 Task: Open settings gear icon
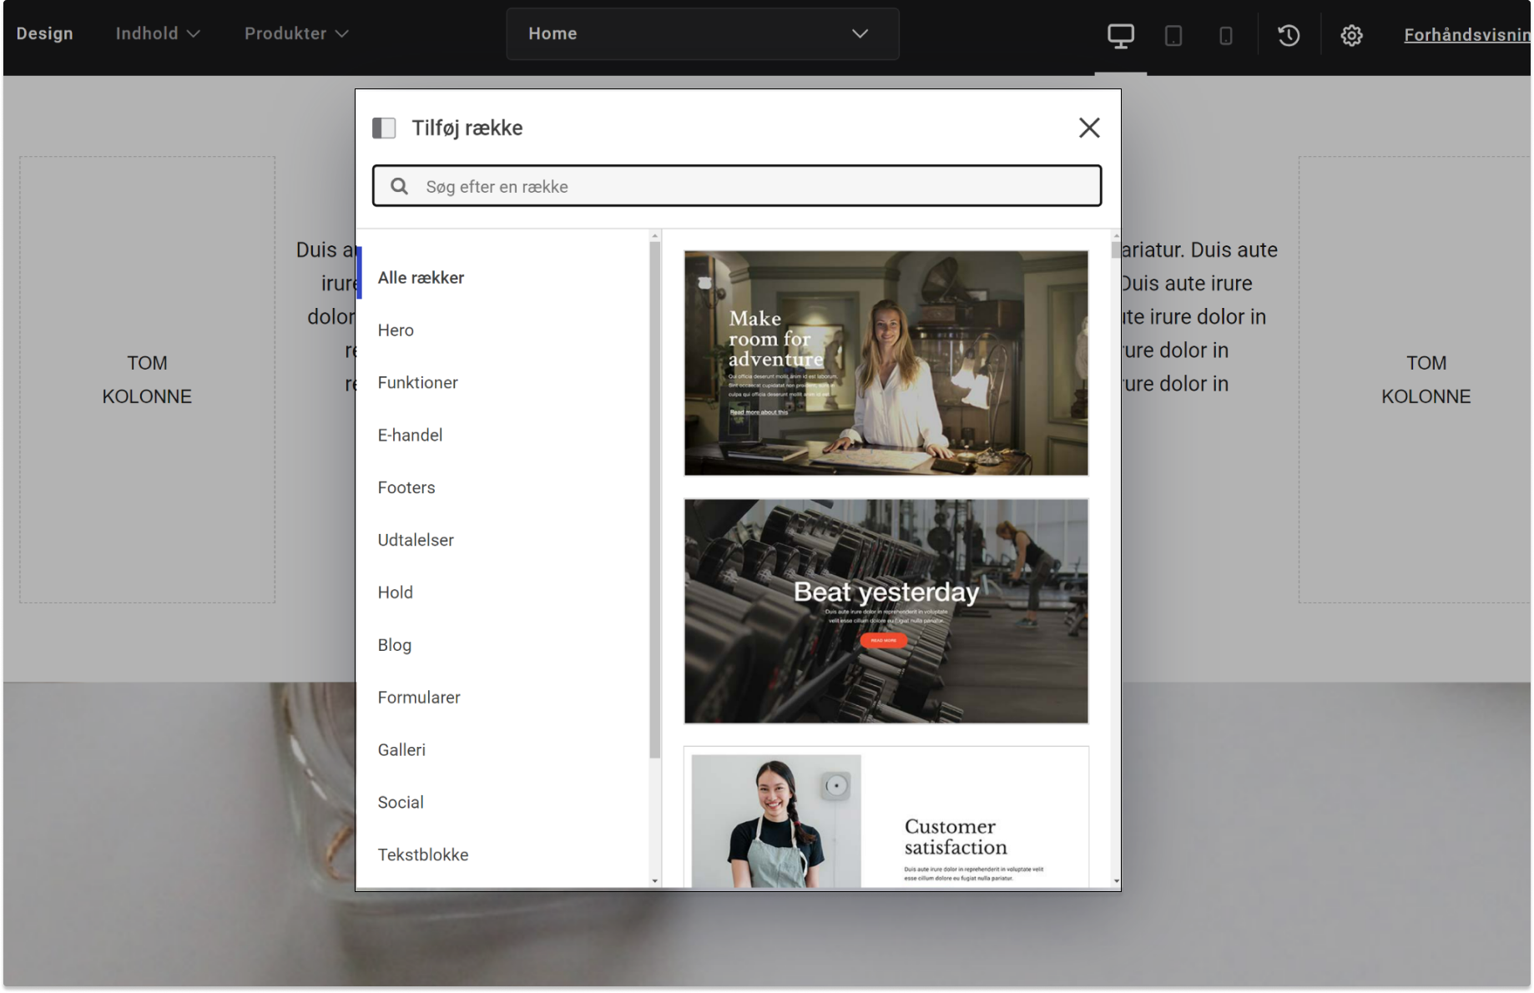1351,35
